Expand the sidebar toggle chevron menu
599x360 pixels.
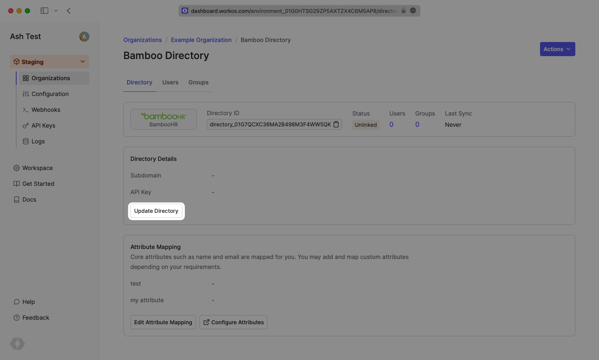pos(56,11)
